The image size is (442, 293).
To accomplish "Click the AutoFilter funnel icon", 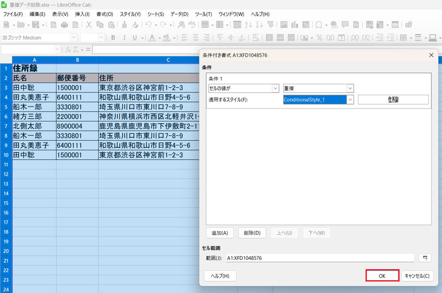I will pyautogui.click(x=271, y=25).
